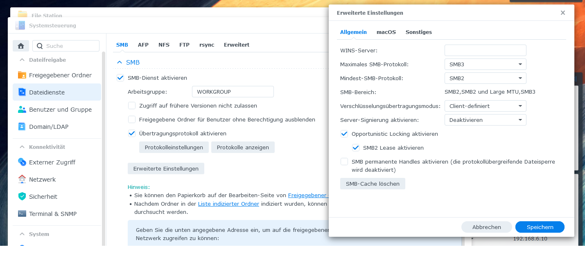Enable Zugriff auf frühere Versionen nicht zulassen
The width and height of the screenshot is (585, 265).
pyautogui.click(x=132, y=106)
